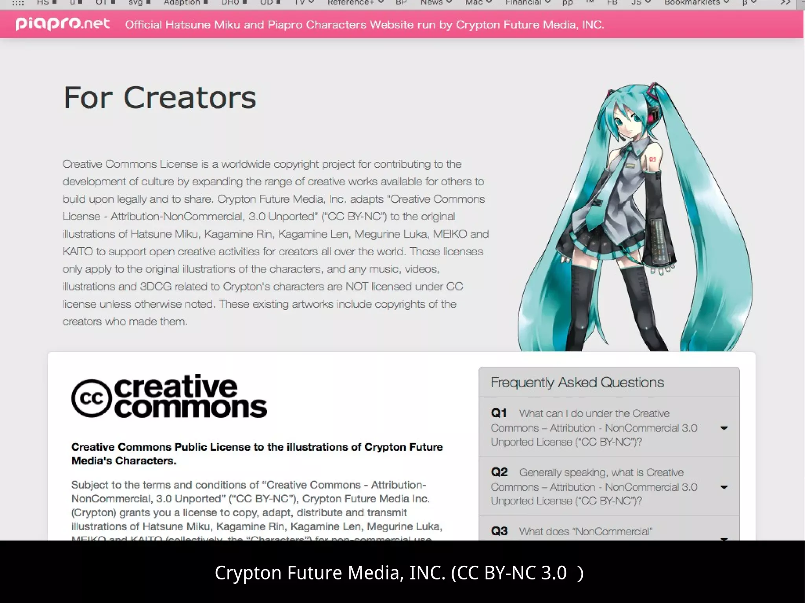Click 'Official Hatsune Miku and Piapro Characters Website' tagline
This screenshot has width=805, height=603.
click(364, 25)
